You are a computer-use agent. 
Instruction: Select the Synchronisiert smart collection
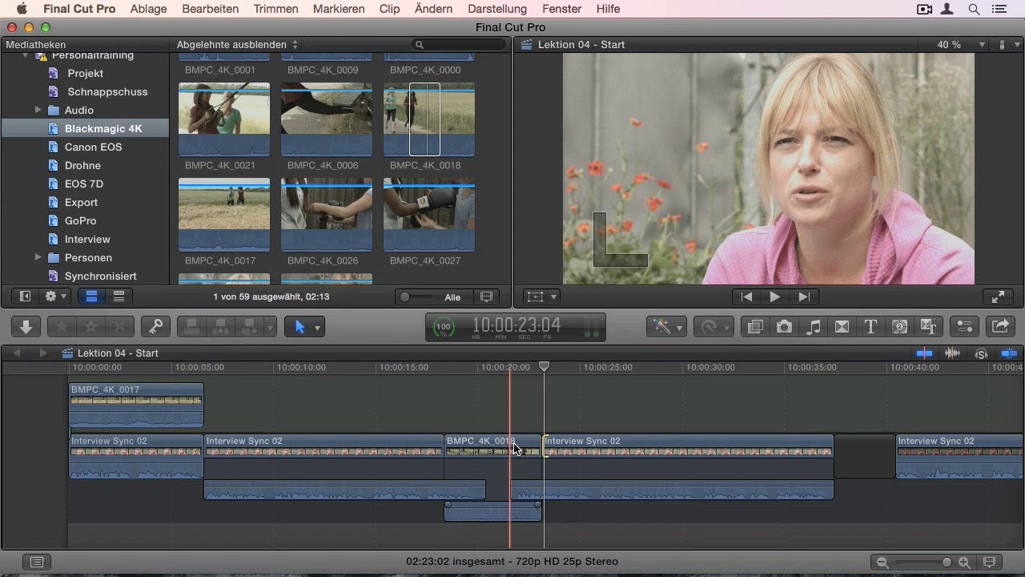point(100,276)
